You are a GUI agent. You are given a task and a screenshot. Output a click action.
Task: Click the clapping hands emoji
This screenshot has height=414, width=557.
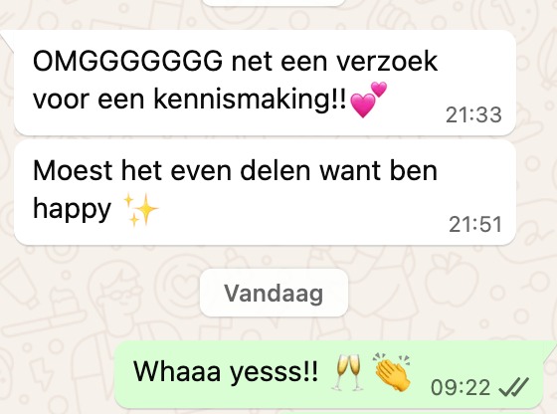[392, 372]
